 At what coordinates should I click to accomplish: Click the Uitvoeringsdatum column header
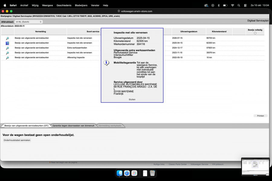189,31
